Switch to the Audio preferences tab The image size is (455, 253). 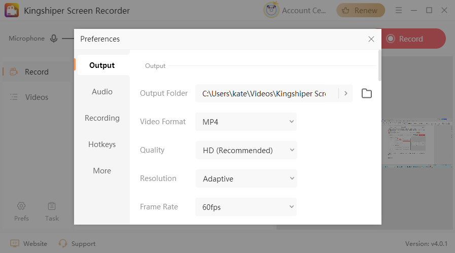102,92
